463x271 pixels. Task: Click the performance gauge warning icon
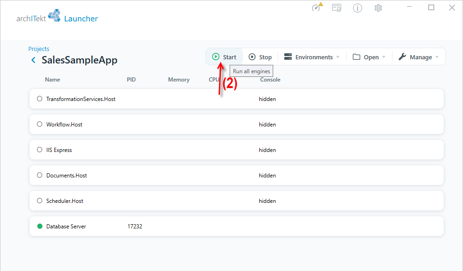(317, 7)
